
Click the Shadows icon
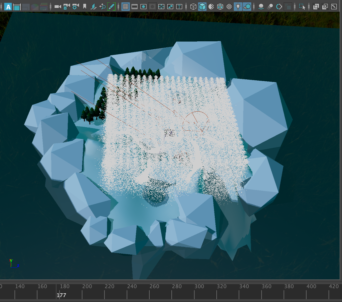(x=247, y=7)
